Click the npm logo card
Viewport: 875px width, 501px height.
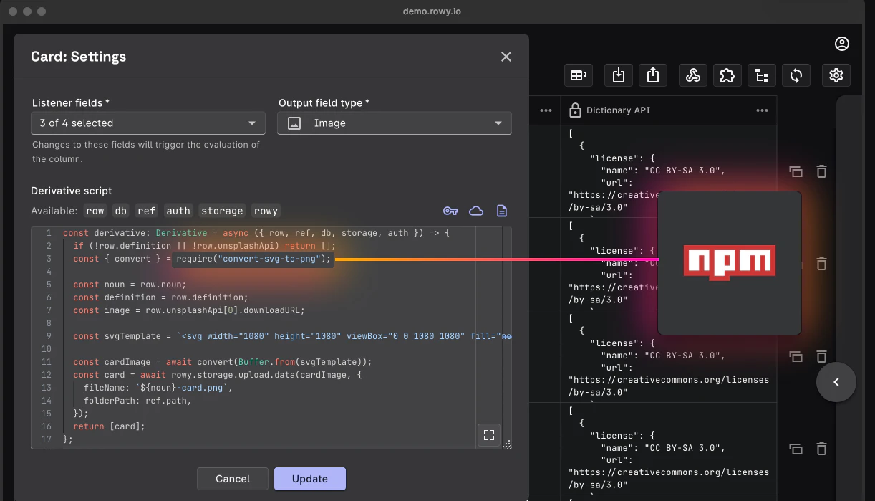pyautogui.click(x=729, y=262)
